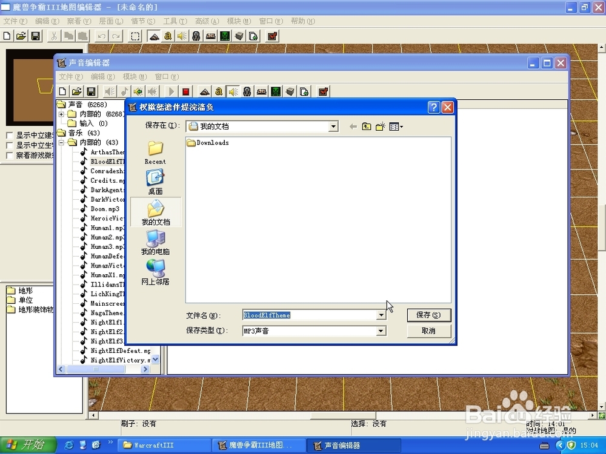Open Trigger editor 'a' icon in main toolbar
606x454 pixels.
pos(168,36)
